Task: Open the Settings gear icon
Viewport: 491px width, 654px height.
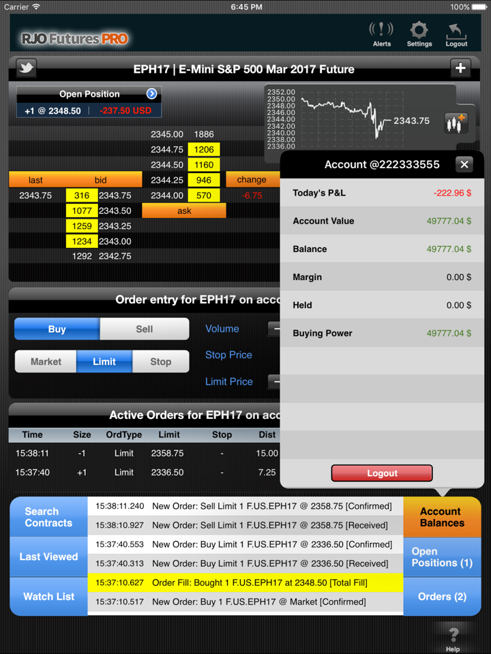Action: [x=419, y=33]
